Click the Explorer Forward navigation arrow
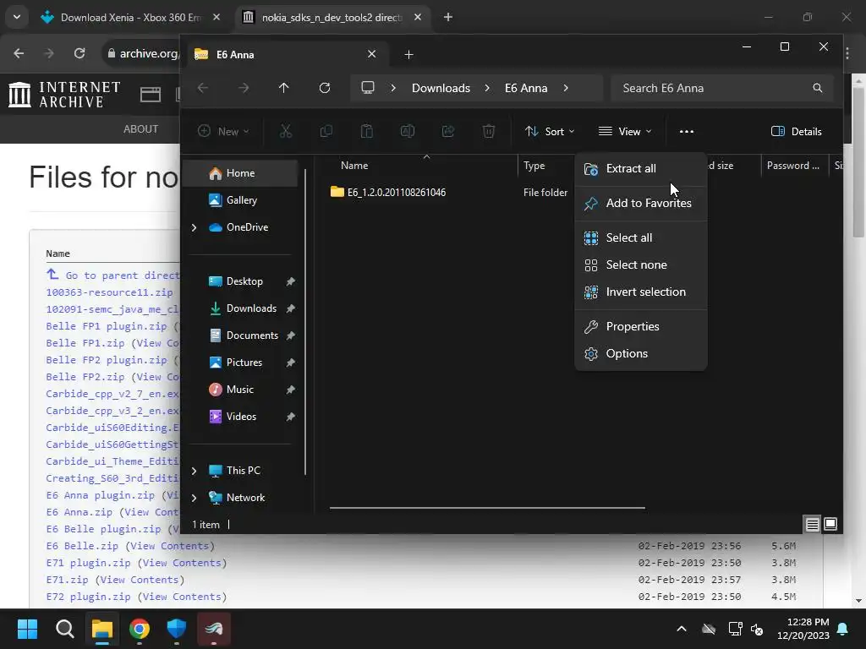Viewport: 866px width, 649px height. [x=244, y=88]
